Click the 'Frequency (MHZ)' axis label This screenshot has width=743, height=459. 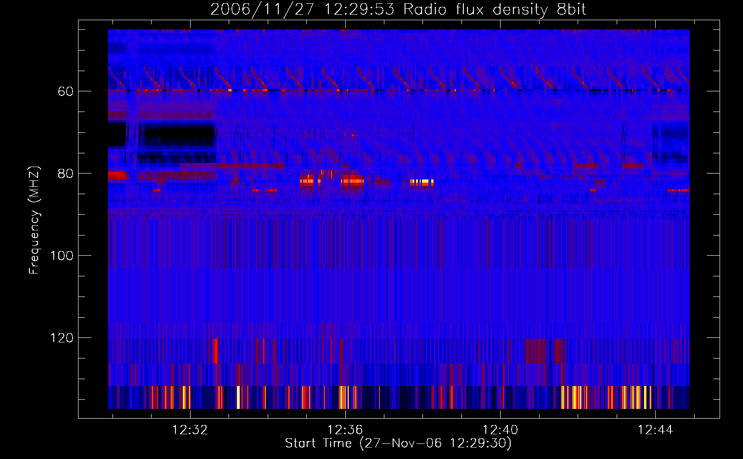[34, 220]
